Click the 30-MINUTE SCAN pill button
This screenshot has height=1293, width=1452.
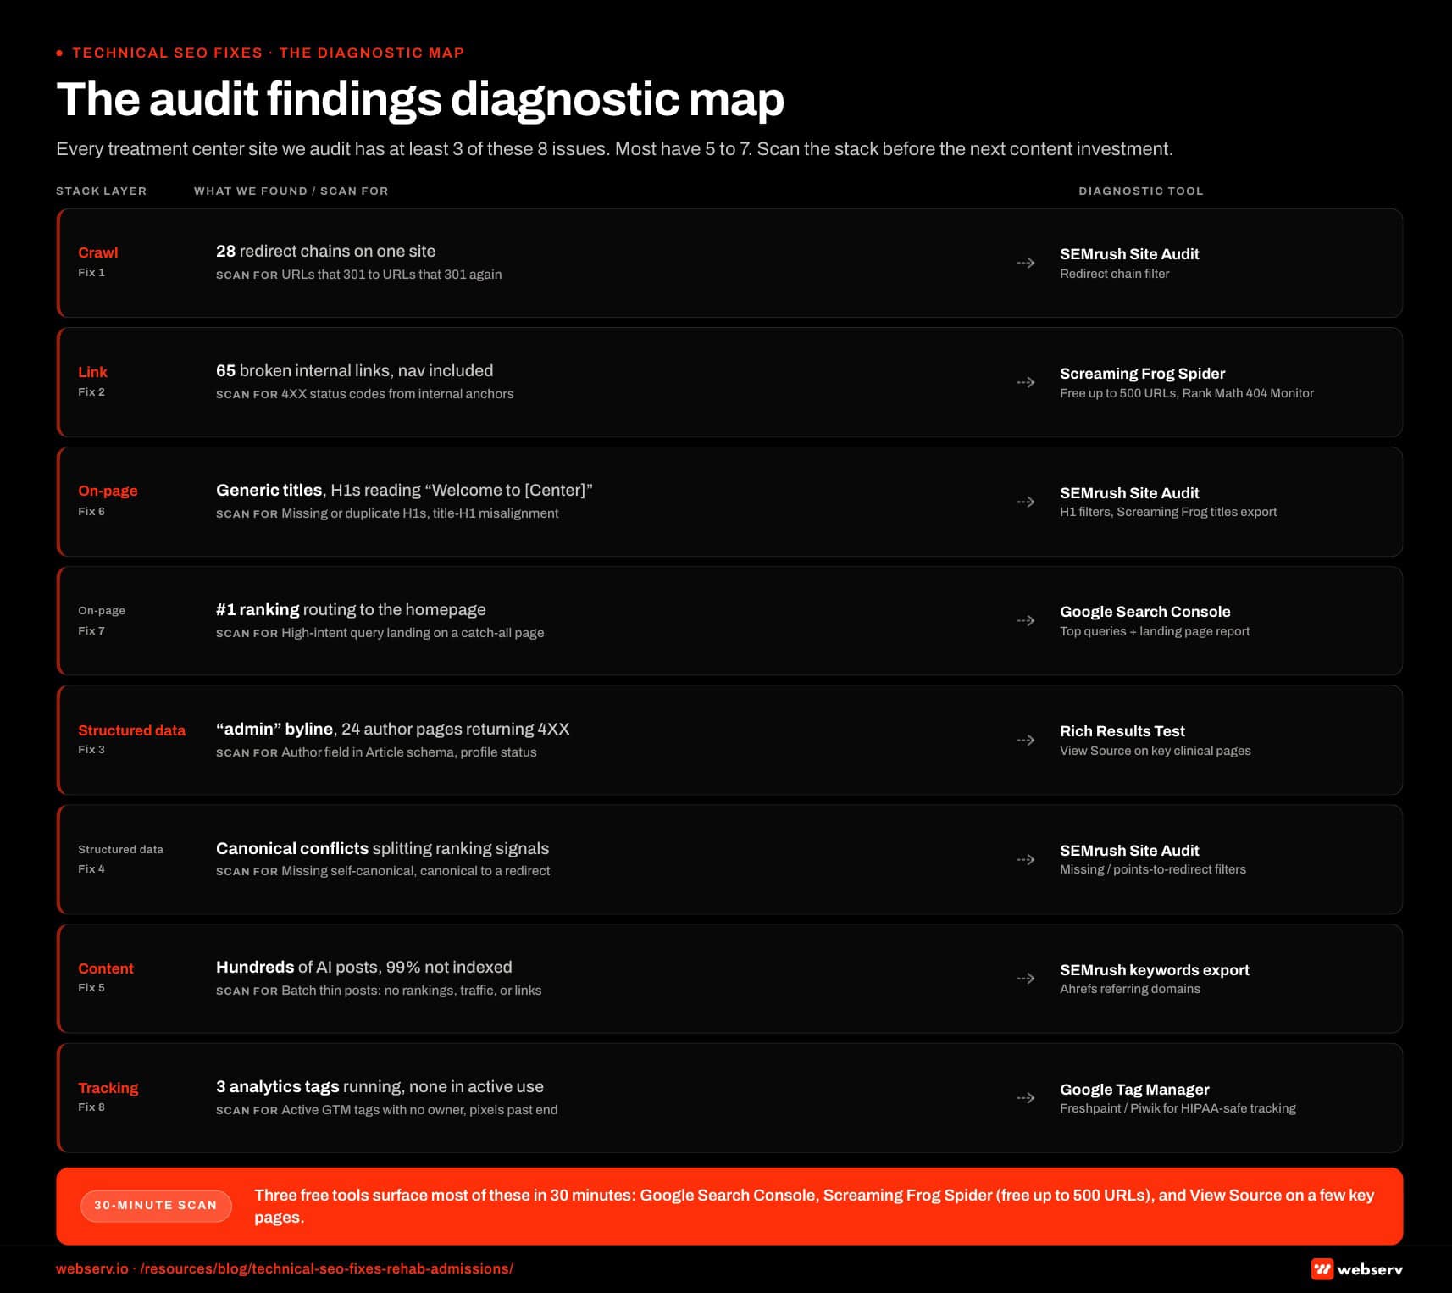coord(156,1205)
